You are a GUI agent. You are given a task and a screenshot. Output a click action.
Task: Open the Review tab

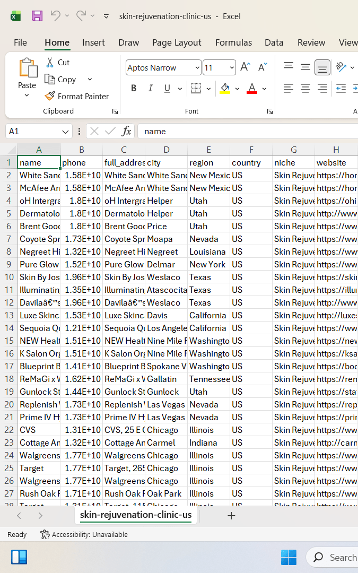coord(311,42)
